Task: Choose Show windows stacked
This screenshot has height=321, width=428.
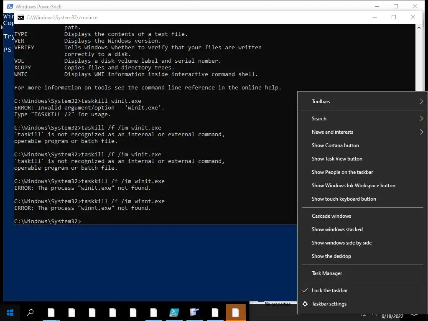Action: tap(362, 229)
